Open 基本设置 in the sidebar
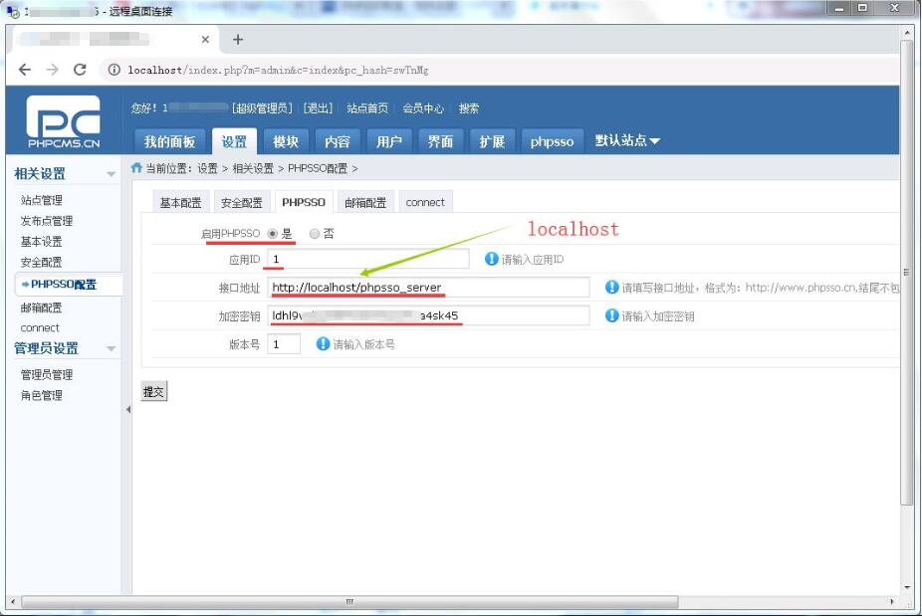Viewport: 922px width, 616px height. pos(41,241)
